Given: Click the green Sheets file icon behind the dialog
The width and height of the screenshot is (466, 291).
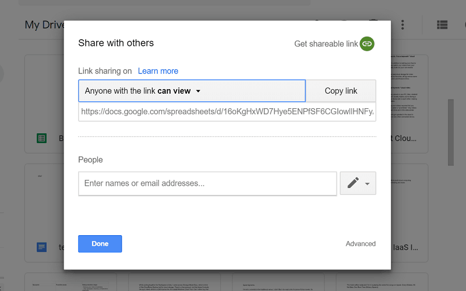Looking at the screenshot, I should click(41, 138).
